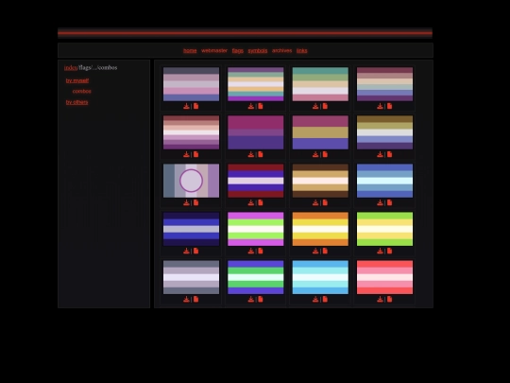Show flags made by myself
Viewport: 510px width, 383px height.
(77, 80)
